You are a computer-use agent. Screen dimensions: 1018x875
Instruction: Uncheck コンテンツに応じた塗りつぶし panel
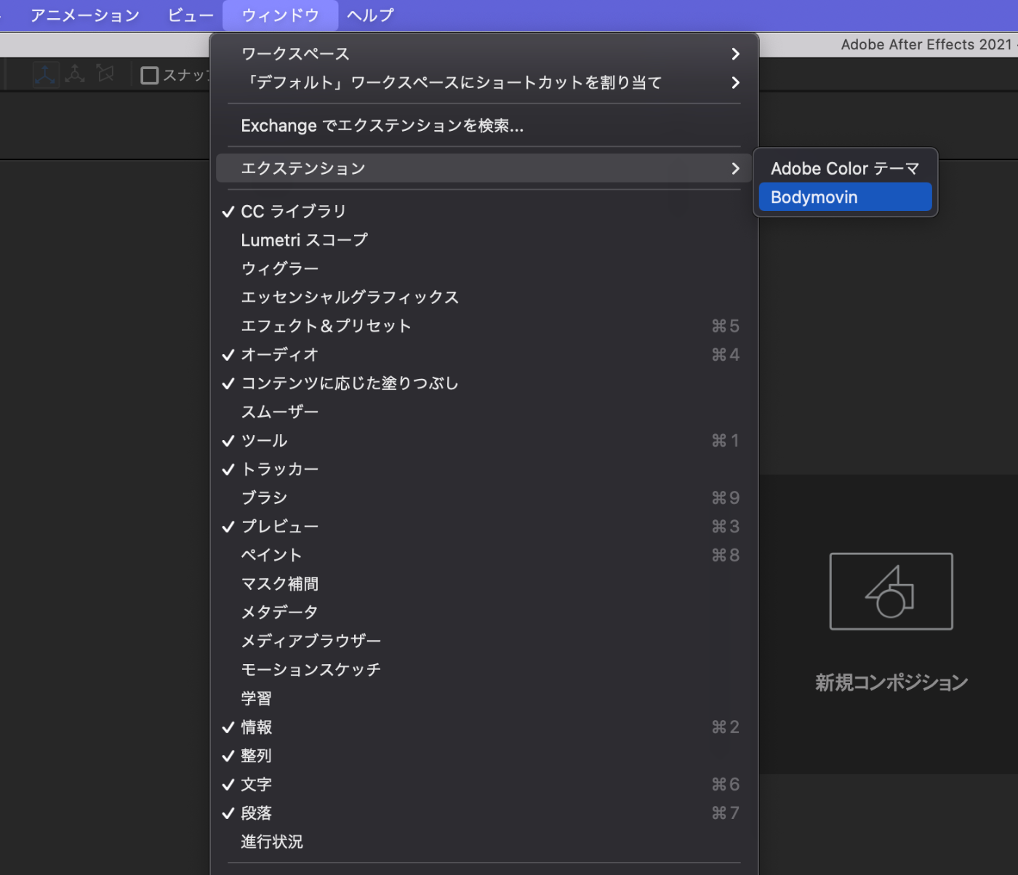point(484,383)
